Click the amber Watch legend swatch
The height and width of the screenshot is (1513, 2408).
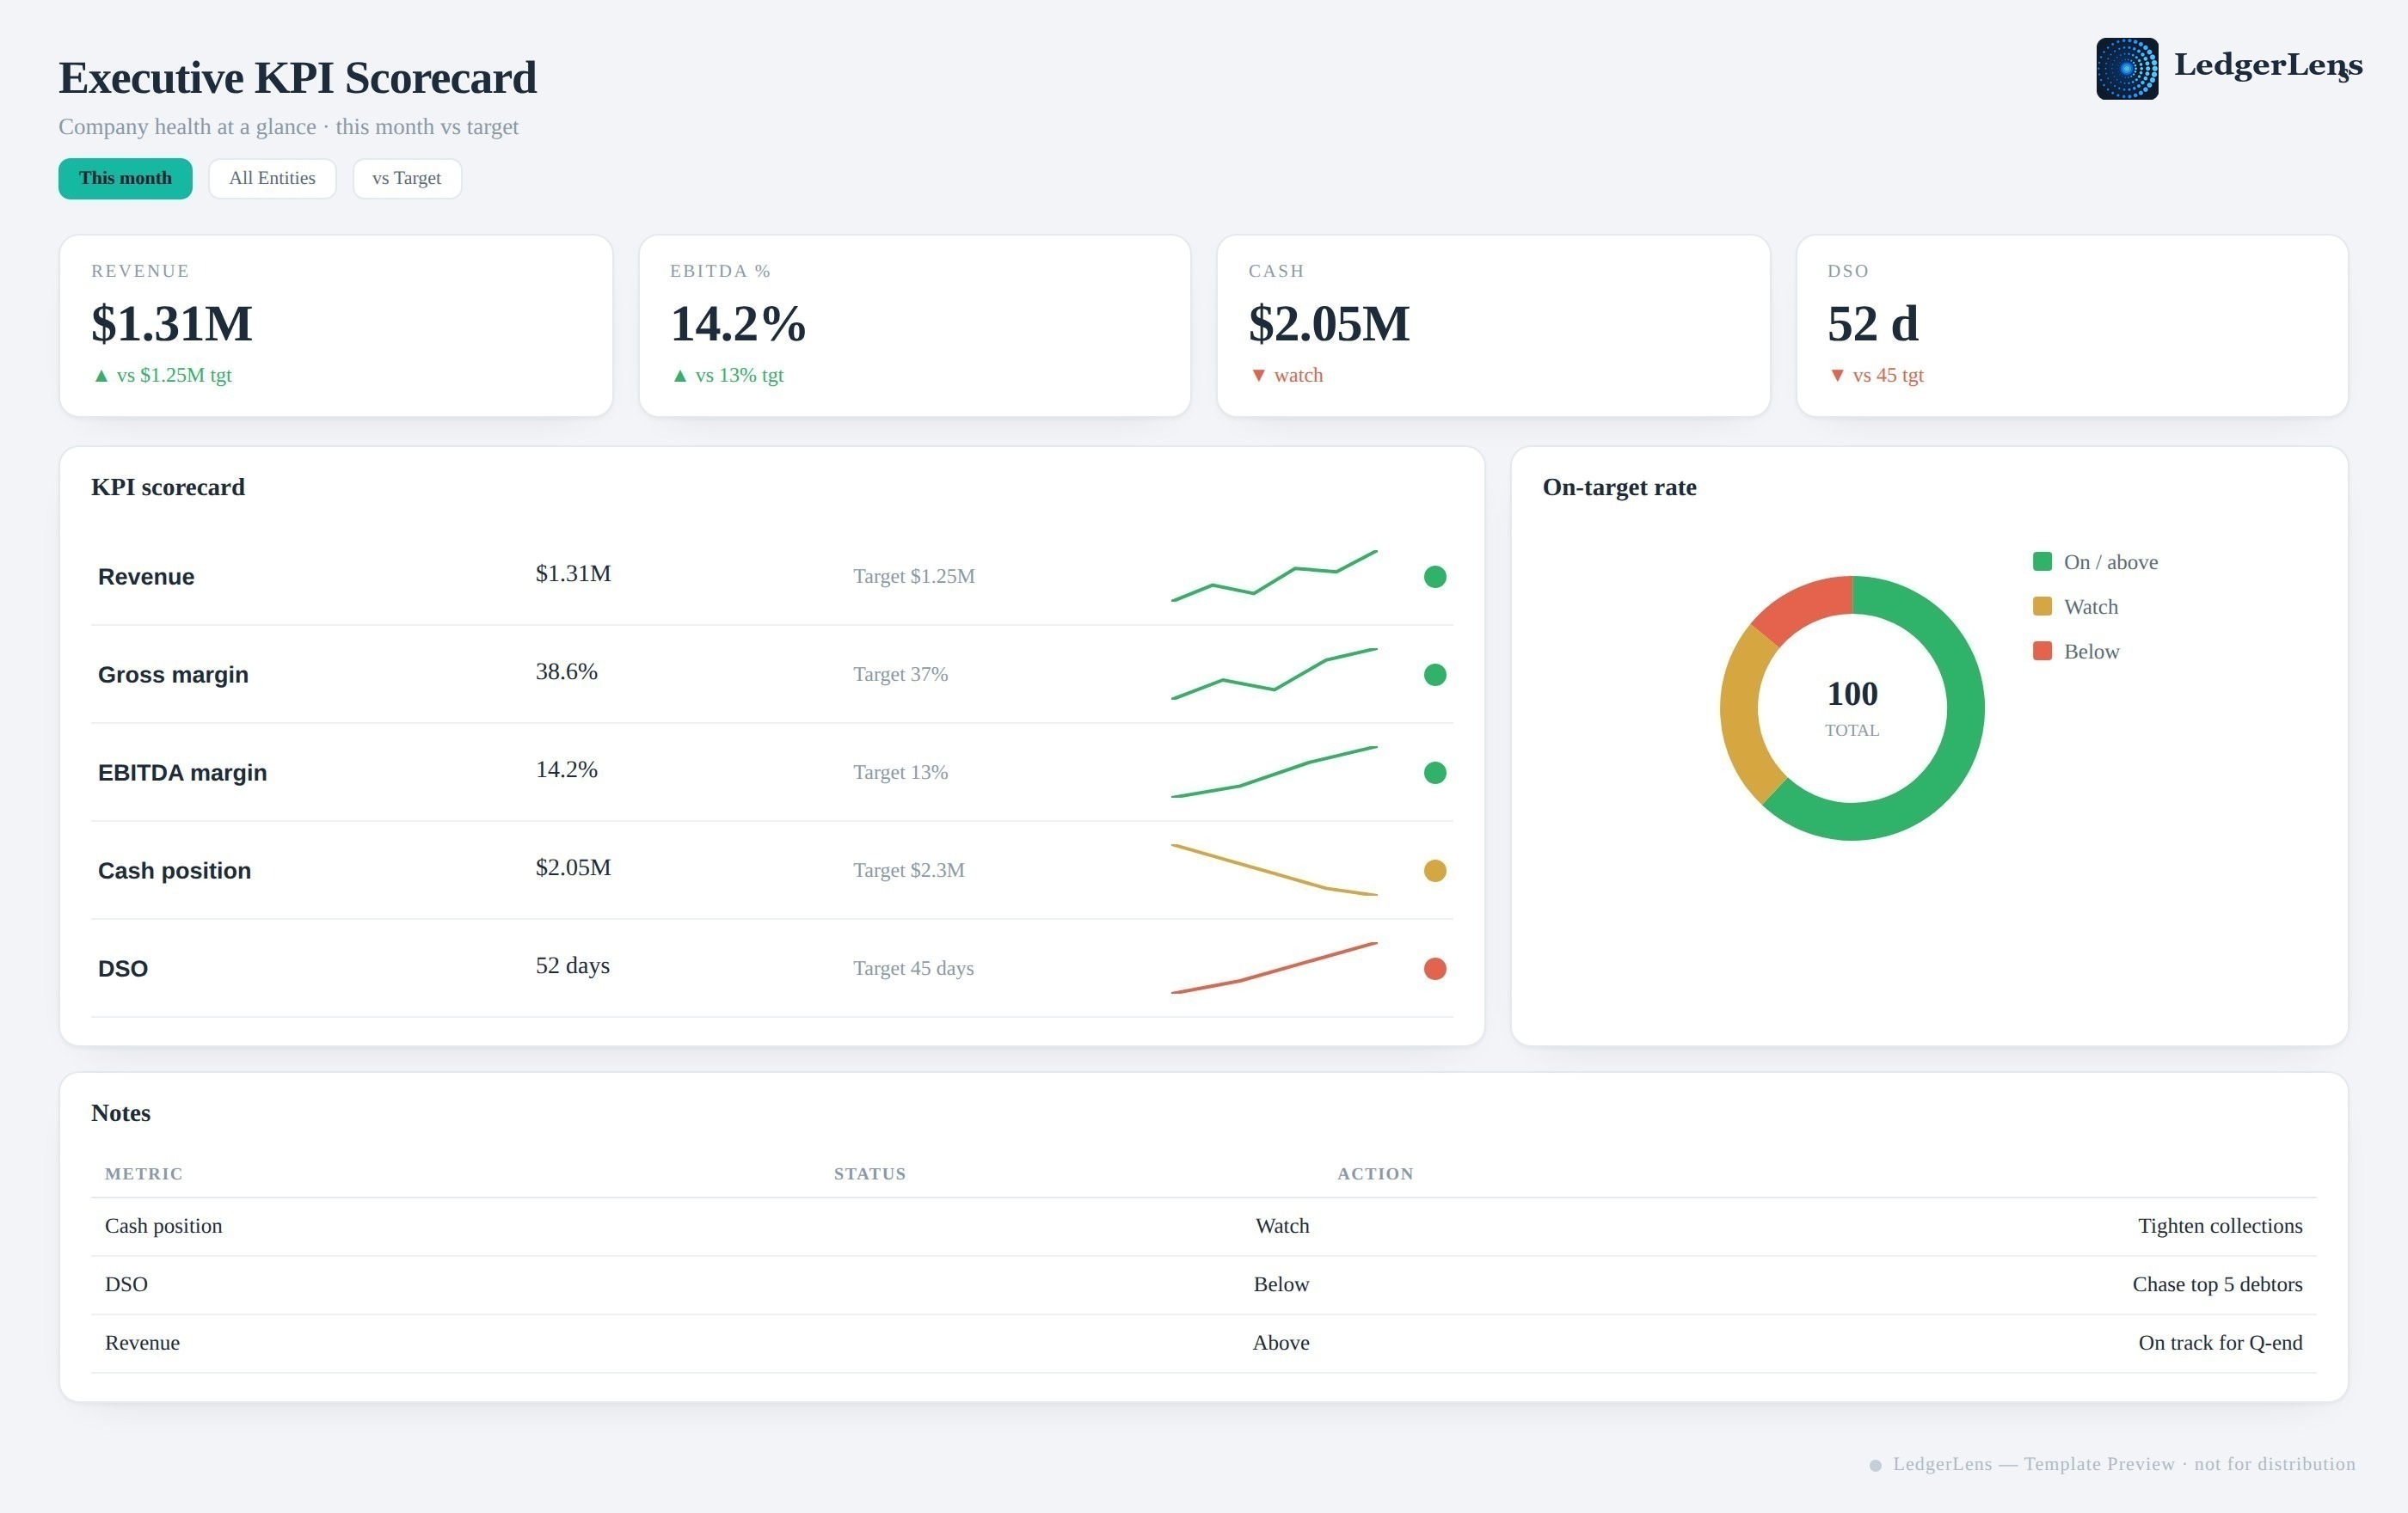(x=2042, y=607)
